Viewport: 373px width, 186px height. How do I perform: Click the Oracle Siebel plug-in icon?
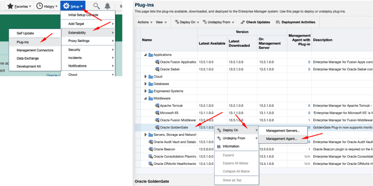157,70
